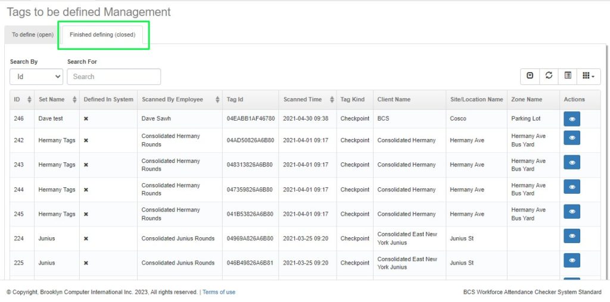Screen dimensions: 610x302
Task: Toggle the table card view icon
Action: [568, 75]
